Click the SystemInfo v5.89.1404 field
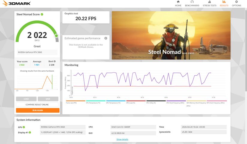This screenshot has height=144, width=247. pos(204,132)
